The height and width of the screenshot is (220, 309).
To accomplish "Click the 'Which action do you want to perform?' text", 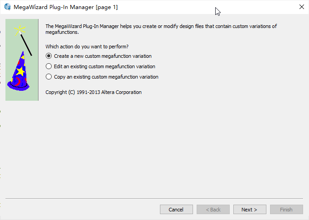I will [87, 47].
